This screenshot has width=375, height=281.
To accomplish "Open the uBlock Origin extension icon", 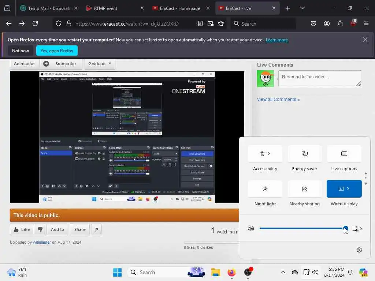I will coord(353,23).
